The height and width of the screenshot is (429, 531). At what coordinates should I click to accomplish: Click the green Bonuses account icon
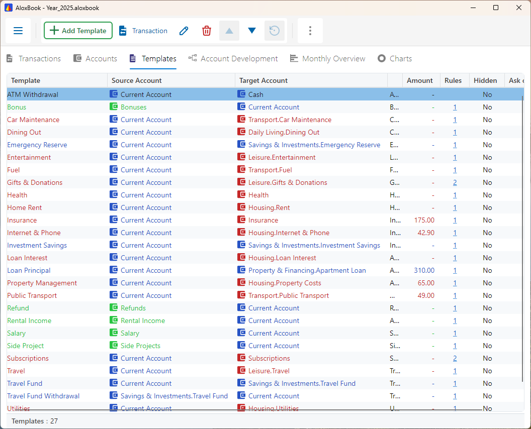(114, 106)
